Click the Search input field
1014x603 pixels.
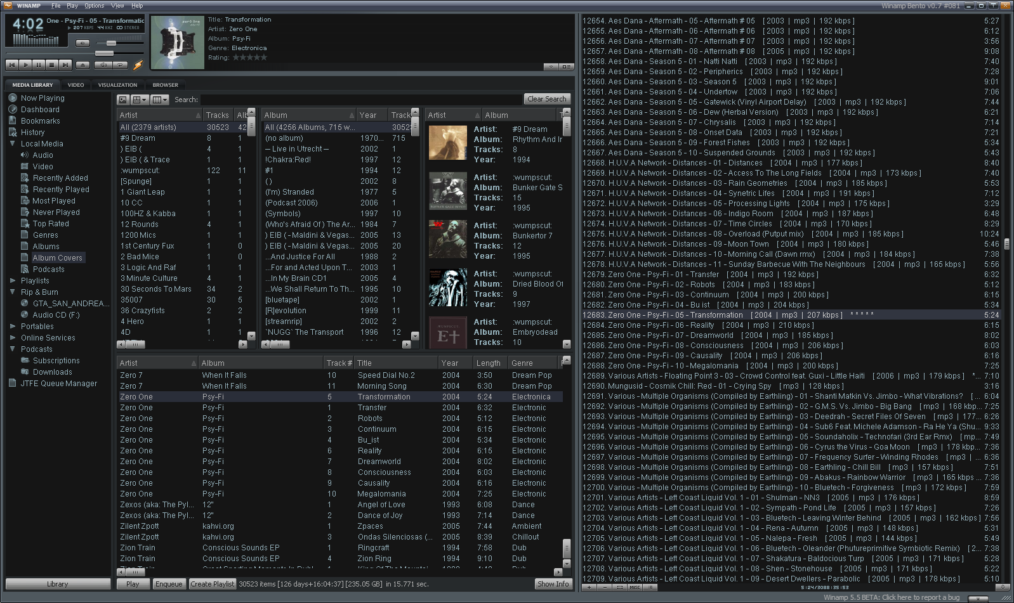pyautogui.click(x=361, y=100)
